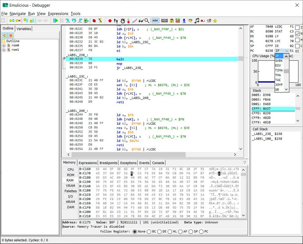Select JOYP from the register list

pos(279,85)
